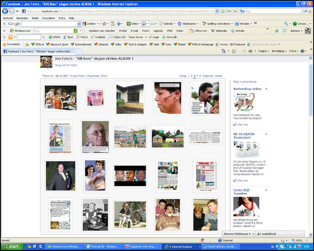The image size is (314, 251).
Task: Click Terug na My Foto's link
Action: coord(66,65)
